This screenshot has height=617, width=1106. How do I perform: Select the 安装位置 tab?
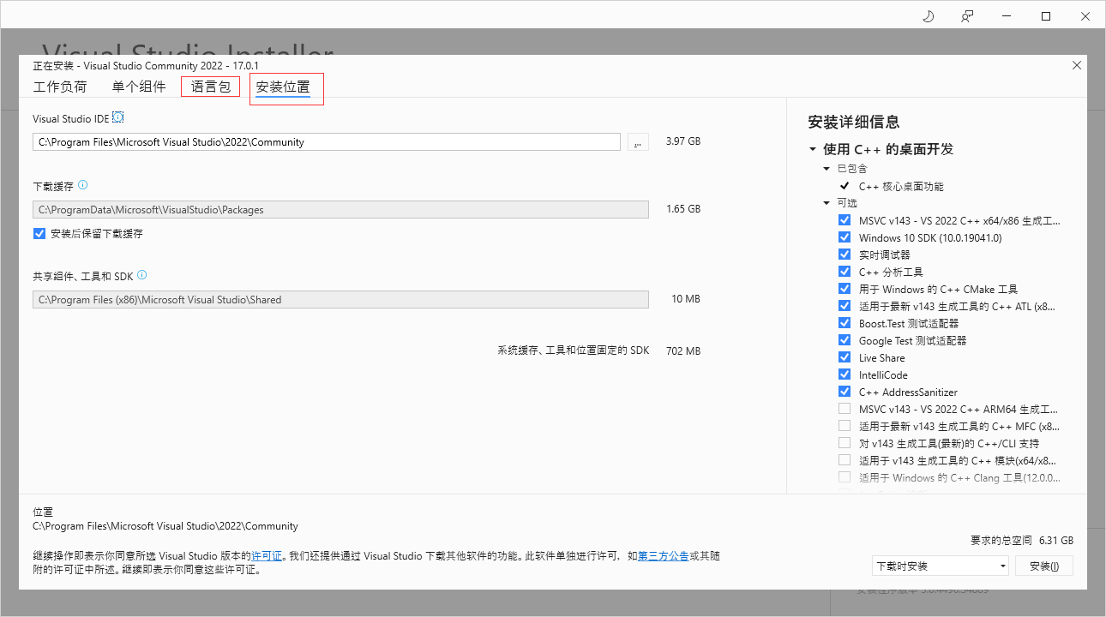283,87
